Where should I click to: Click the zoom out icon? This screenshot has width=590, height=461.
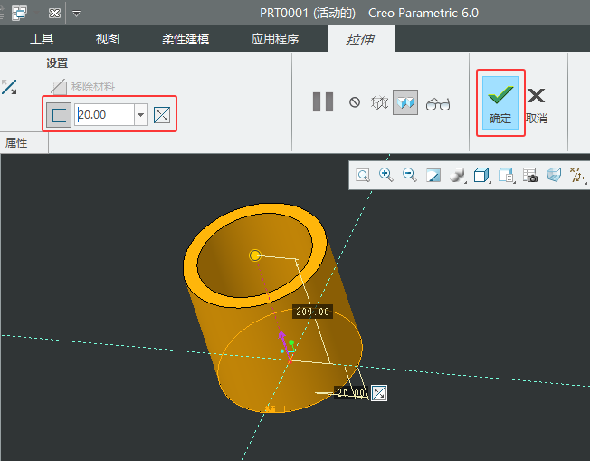(x=409, y=175)
